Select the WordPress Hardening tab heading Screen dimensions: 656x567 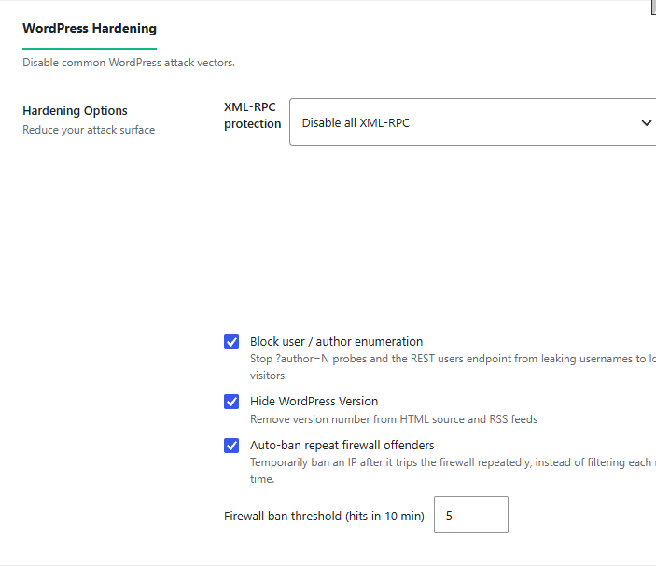pyautogui.click(x=90, y=28)
